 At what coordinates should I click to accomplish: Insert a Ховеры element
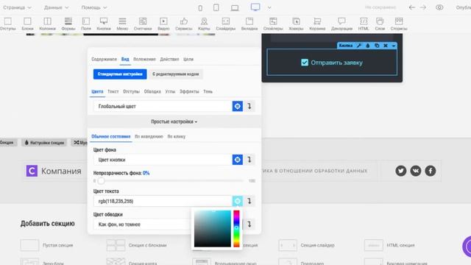296,24
